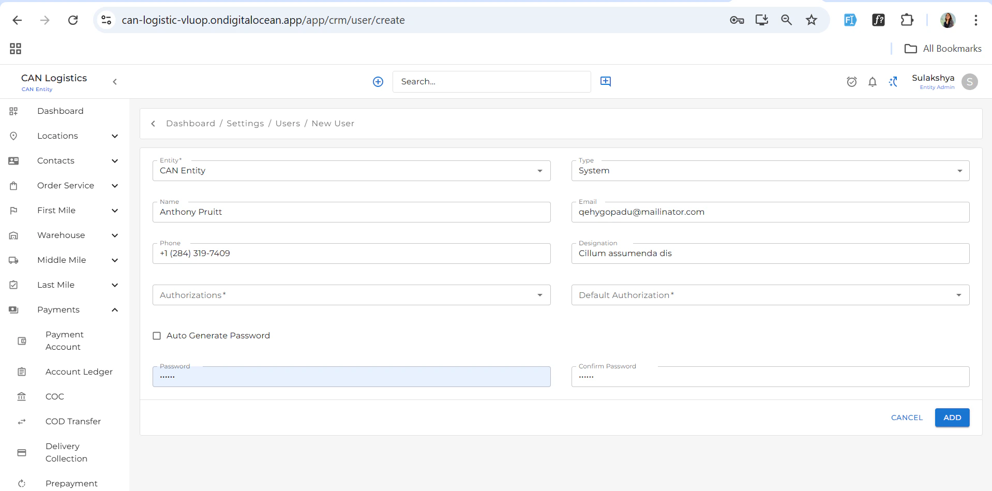Image resolution: width=992 pixels, height=491 pixels.
Task: Bookmark page with the star icon
Action: [811, 20]
